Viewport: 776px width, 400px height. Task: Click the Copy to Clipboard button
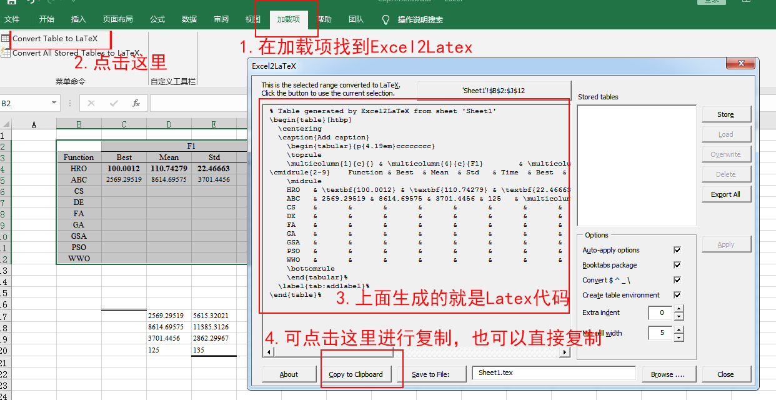coord(357,374)
